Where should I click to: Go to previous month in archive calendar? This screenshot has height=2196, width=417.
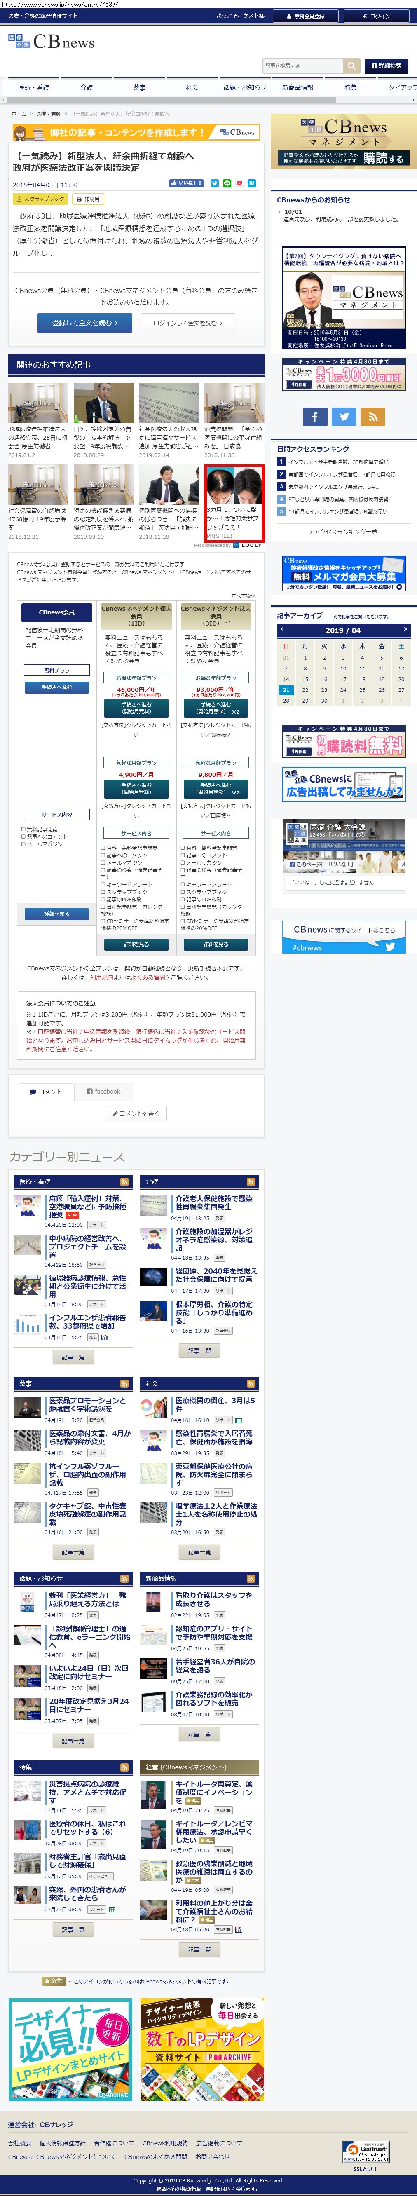tap(282, 630)
